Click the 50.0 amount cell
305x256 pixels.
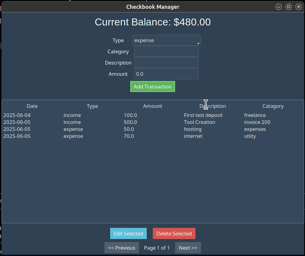(x=129, y=129)
